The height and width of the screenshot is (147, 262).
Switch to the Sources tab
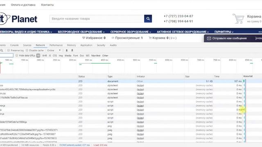(27, 45)
